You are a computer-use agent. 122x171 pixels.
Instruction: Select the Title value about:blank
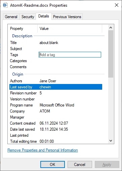[49, 43]
